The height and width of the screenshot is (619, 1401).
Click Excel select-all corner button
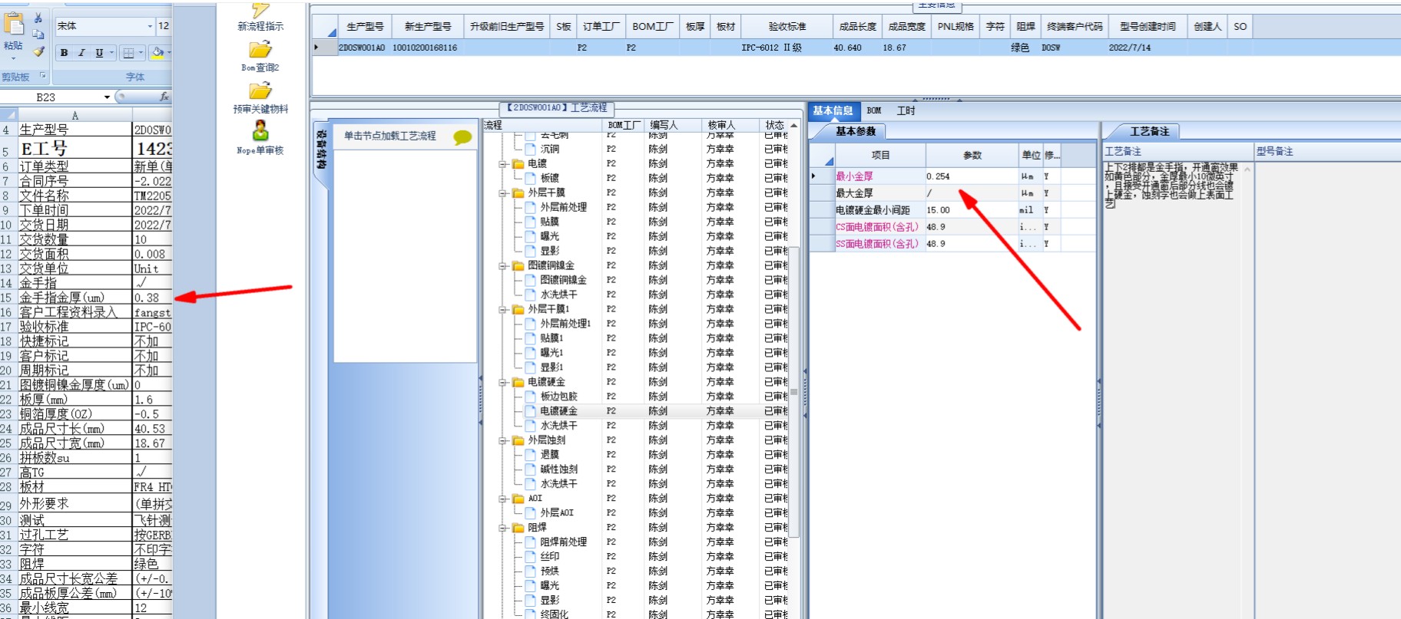[8, 115]
